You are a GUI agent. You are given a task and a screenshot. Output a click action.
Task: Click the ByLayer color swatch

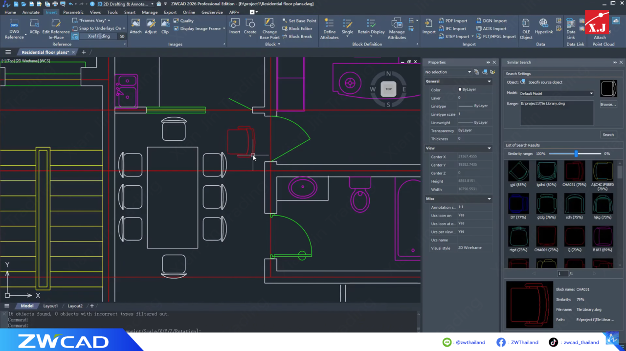pos(460,90)
